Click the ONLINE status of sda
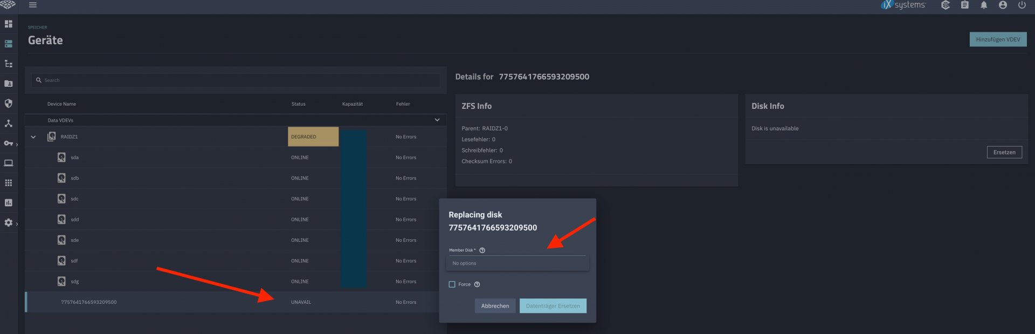 (300, 157)
